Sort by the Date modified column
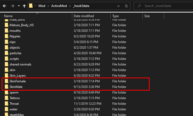This screenshot has width=193, height=116. coord(84,16)
